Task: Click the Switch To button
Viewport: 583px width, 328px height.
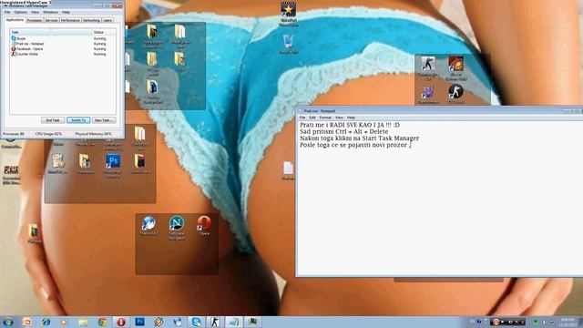Action: pos(78,120)
